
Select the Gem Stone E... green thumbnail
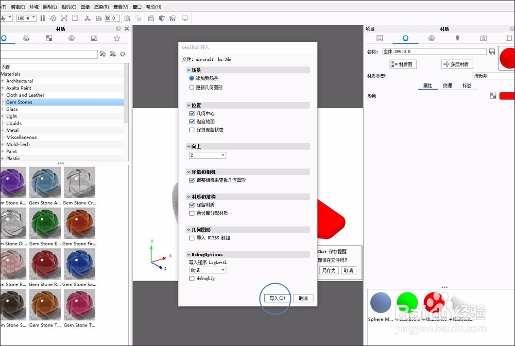(x=45, y=223)
